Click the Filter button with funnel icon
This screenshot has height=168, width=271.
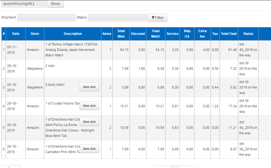pyautogui.click(x=158, y=18)
